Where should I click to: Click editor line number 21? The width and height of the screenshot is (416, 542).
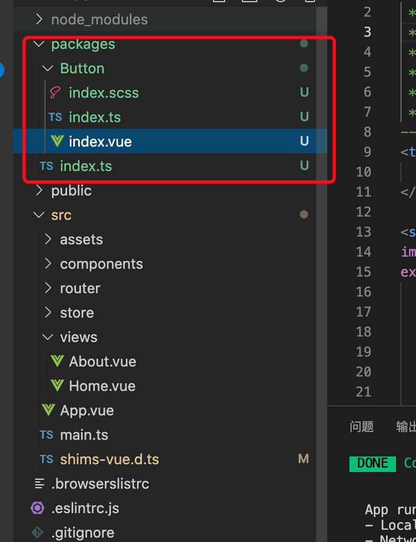pos(363,392)
